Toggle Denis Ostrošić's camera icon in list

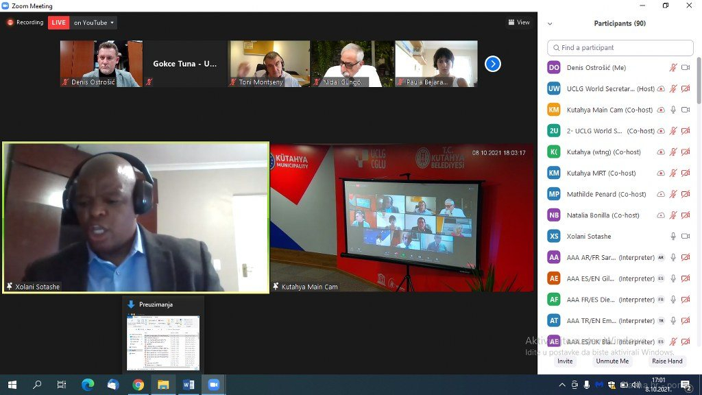pyautogui.click(x=685, y=68)
